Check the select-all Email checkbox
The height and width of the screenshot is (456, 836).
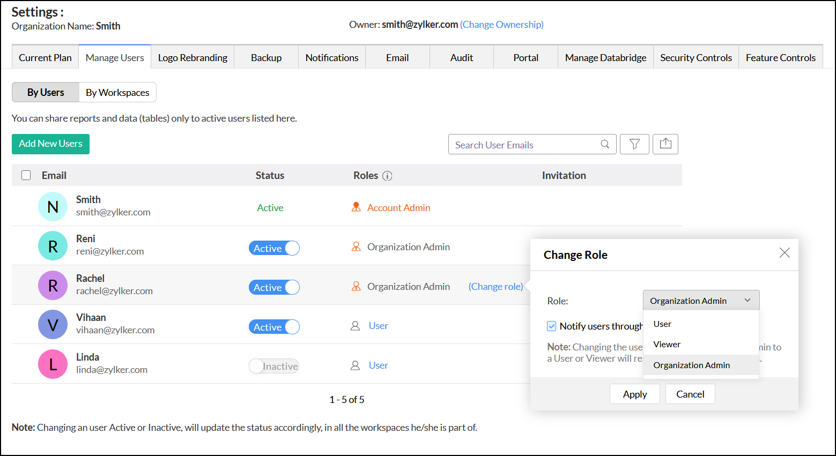click(x=26, y=175)
